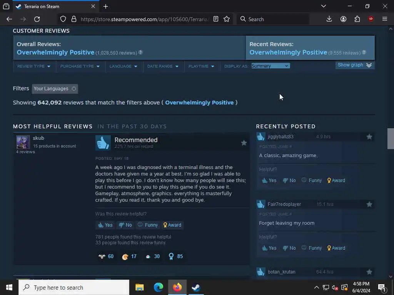
Task: Open the Firefox View icon at top left
Action: [x=6, y=6]
